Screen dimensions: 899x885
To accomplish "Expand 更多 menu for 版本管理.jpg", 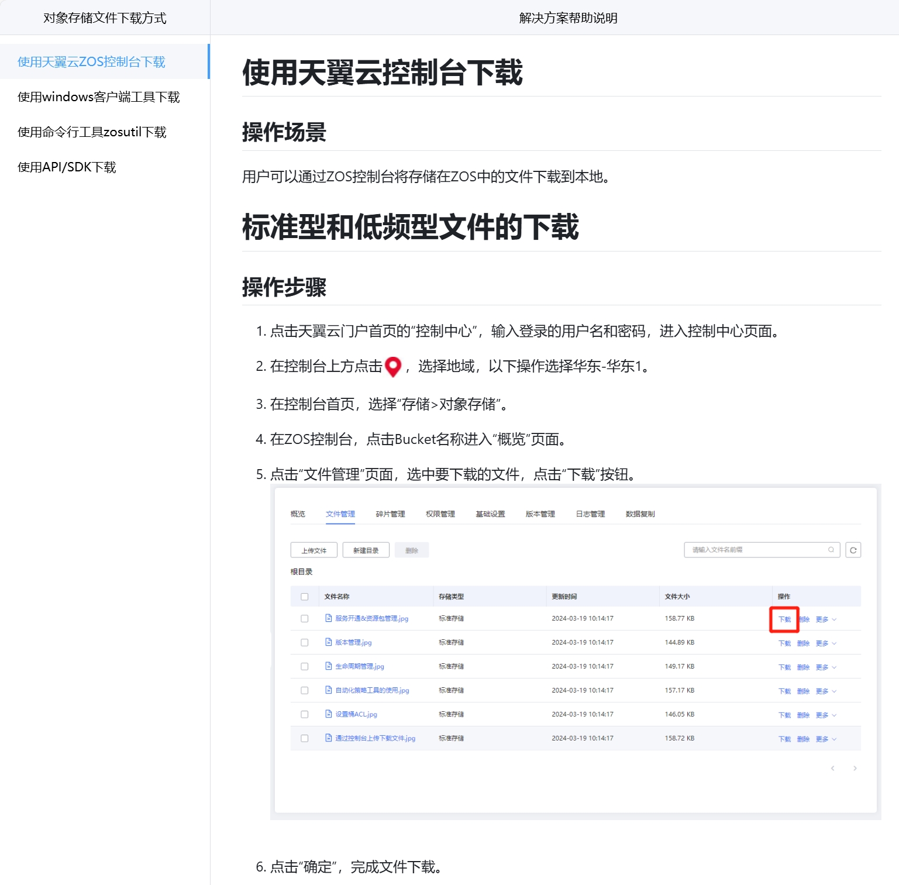I will (826, 643).
